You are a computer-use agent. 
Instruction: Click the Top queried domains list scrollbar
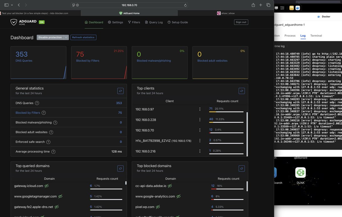[x=126, y=183]
